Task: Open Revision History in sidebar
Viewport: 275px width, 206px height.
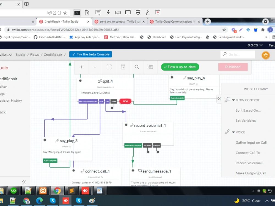Action: (x=11, y=101)
